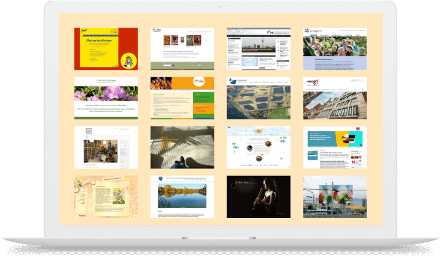Select the autumn lake reflection thumbnail
The height and width of the screenshot is (259, 441).
pyautogui.click(x=182, y=197)
